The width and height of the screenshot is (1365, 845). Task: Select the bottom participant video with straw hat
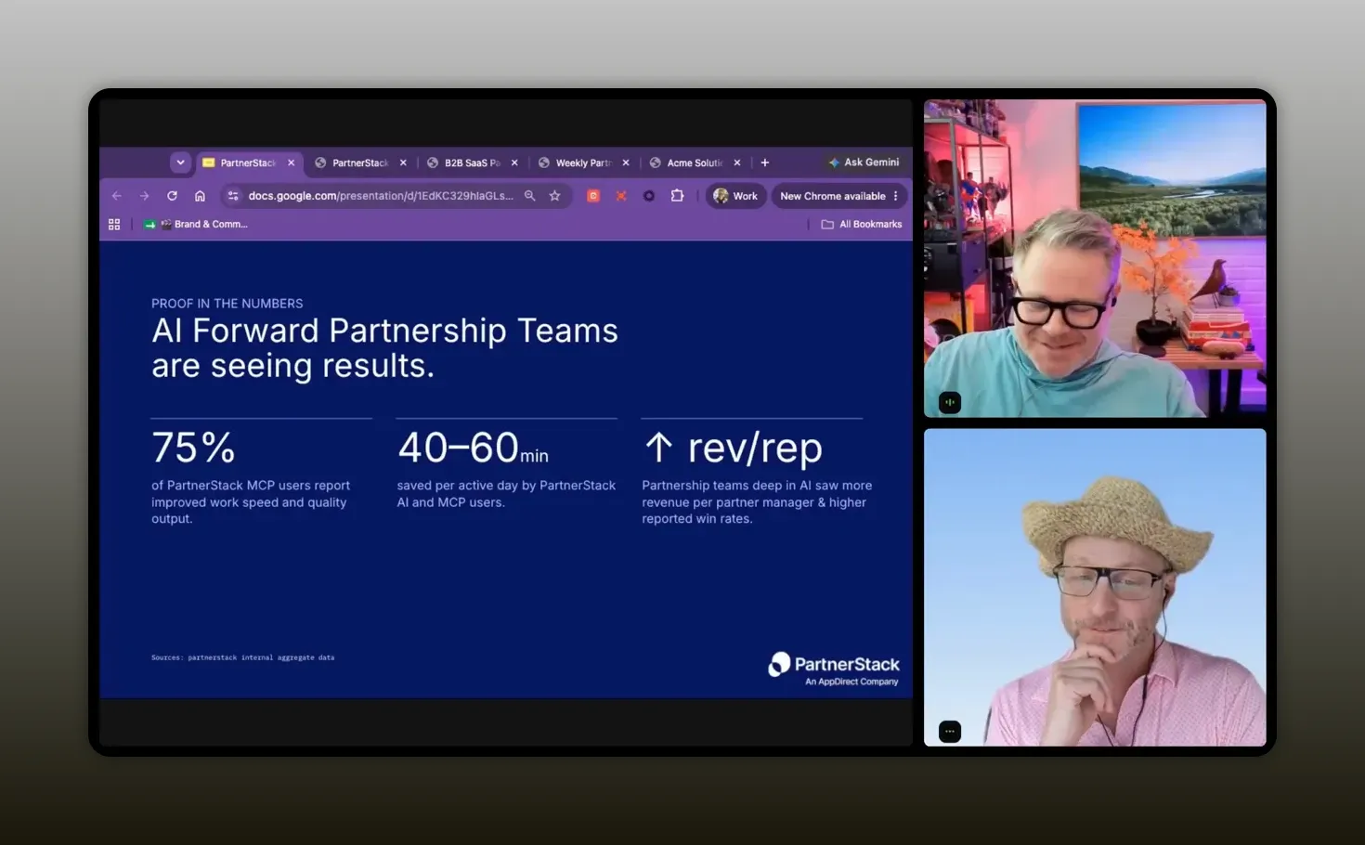click(x=1095, y=588)
